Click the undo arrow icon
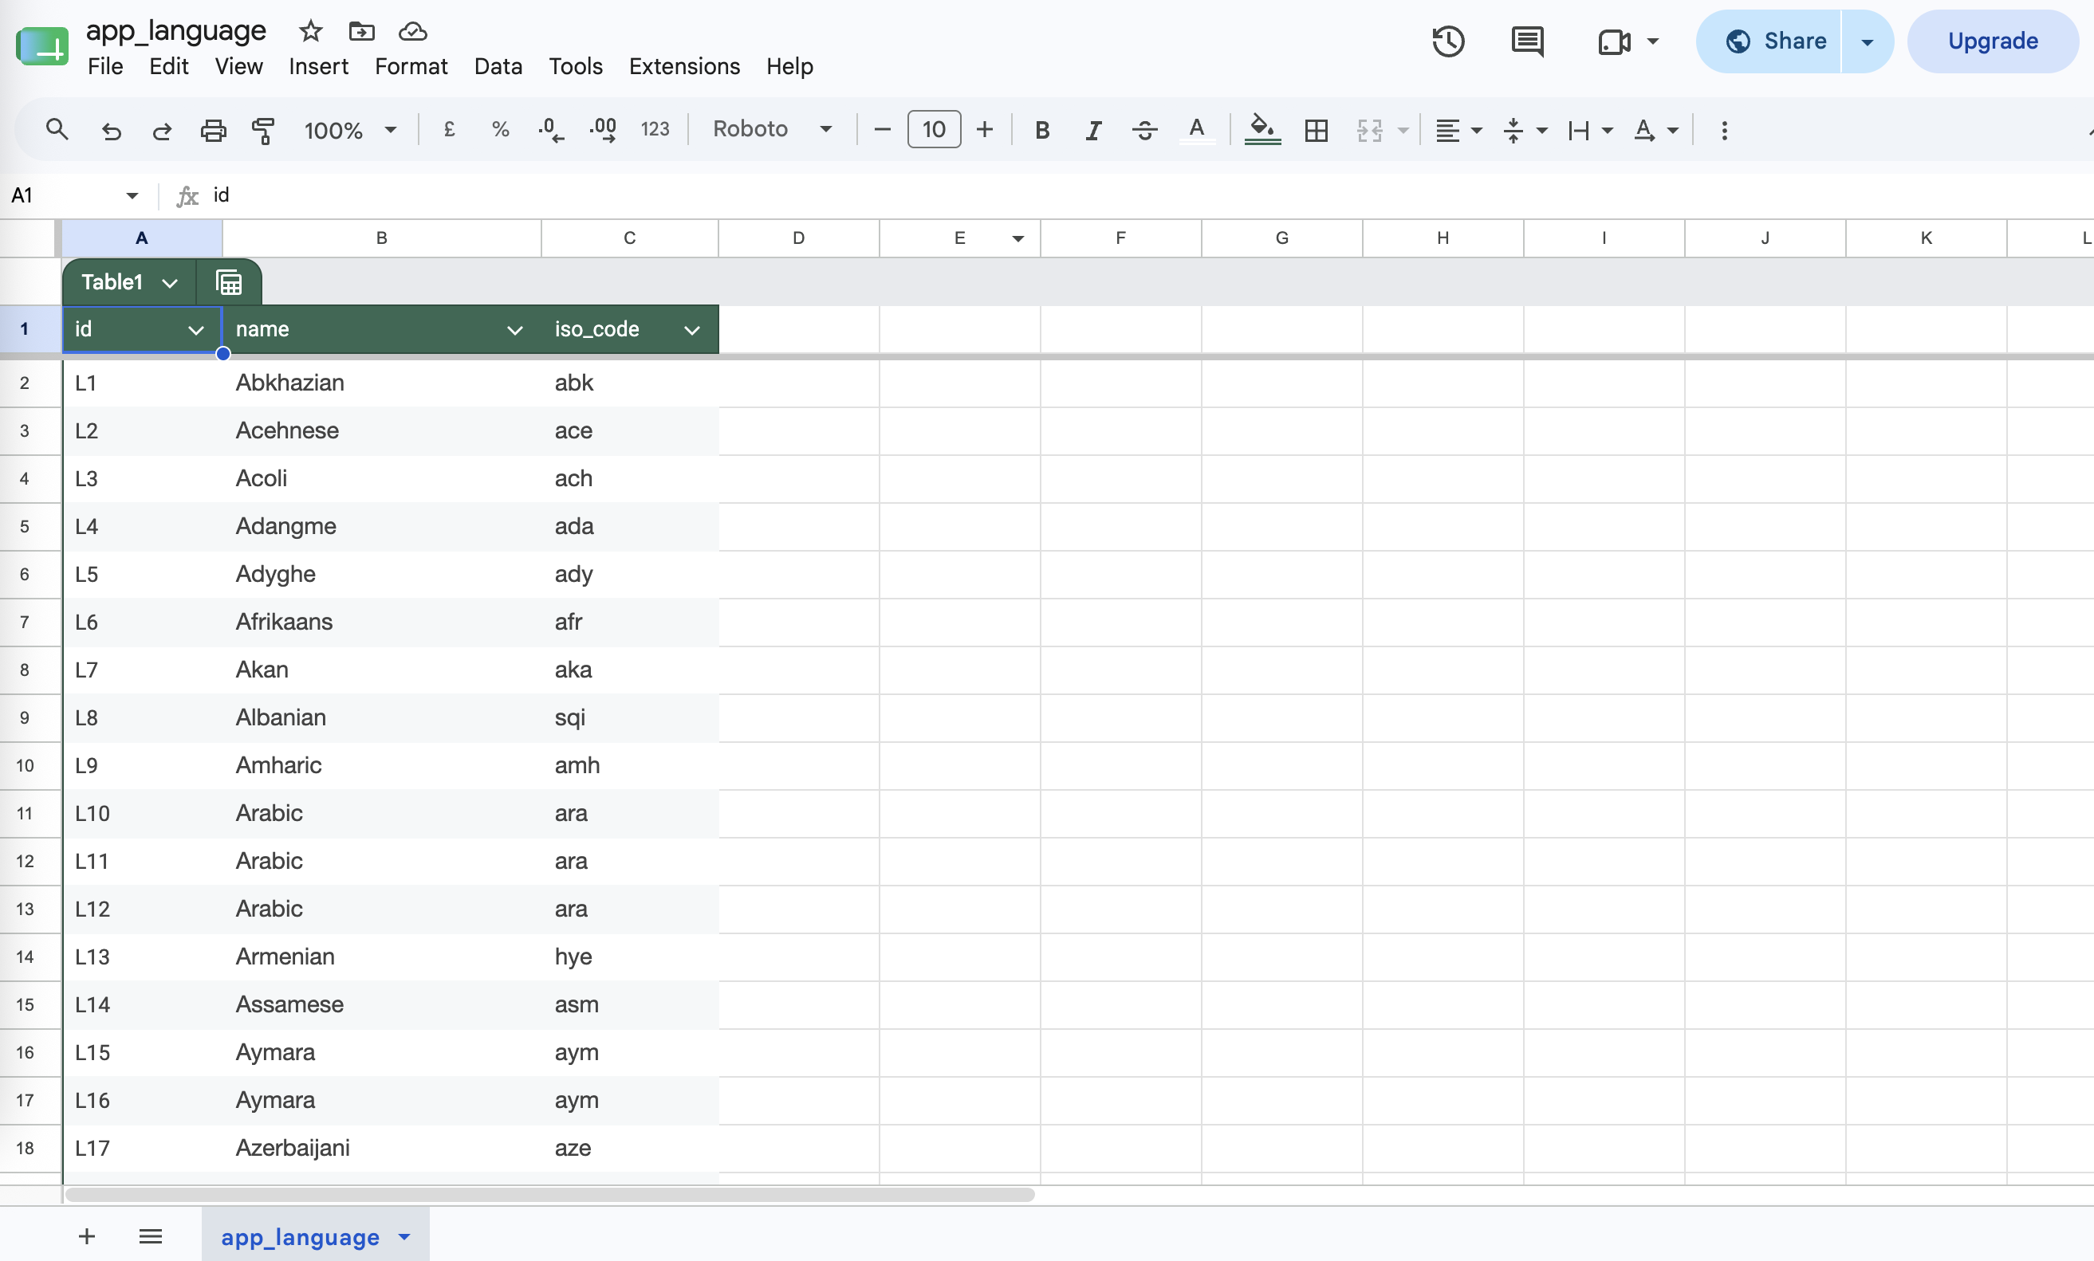2094x1261 pixels. (x=112, y=130)
